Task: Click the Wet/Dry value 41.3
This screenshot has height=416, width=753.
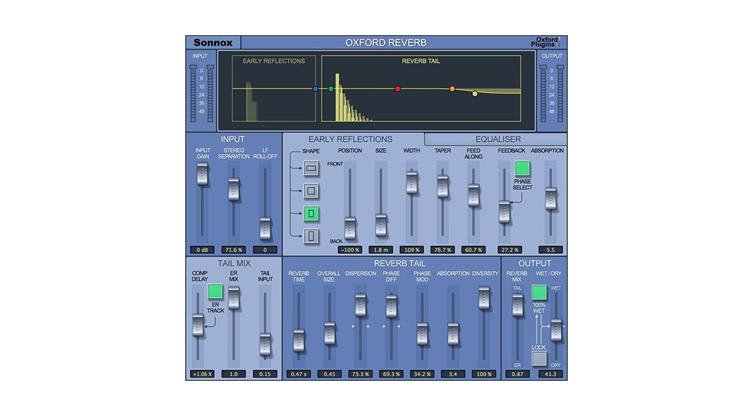Action: [551, 374]
